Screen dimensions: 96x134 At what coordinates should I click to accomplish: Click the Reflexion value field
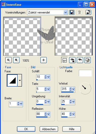(x=40, y=114)
